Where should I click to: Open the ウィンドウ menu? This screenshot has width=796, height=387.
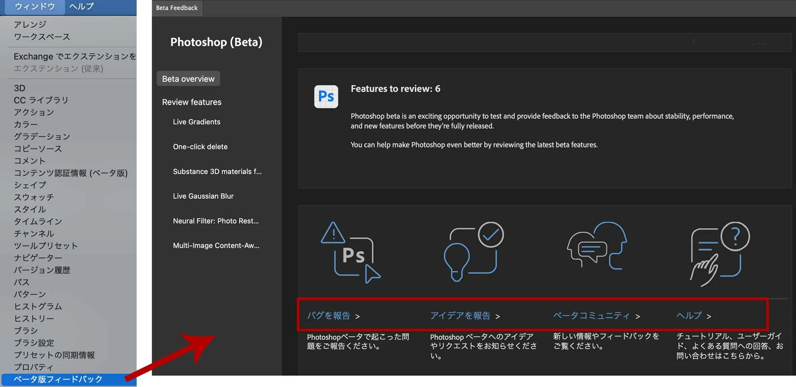coord(35,7)
